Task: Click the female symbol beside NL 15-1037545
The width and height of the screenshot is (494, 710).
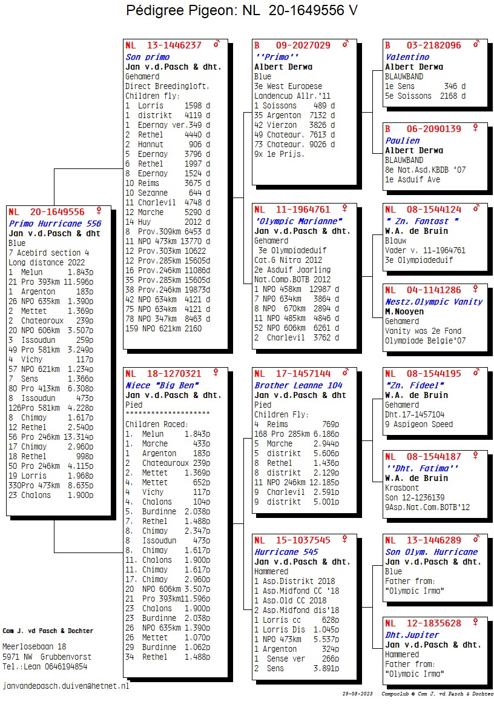Action: pyautogui.click(x=346, y=540)
